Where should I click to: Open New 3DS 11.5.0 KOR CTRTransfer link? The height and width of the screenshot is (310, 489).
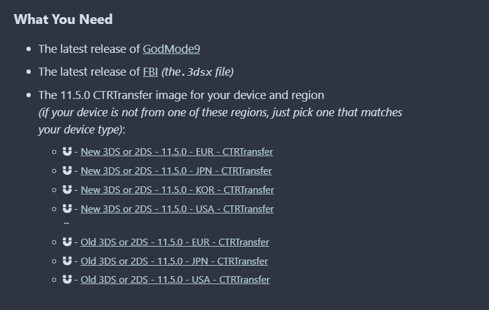177,189
